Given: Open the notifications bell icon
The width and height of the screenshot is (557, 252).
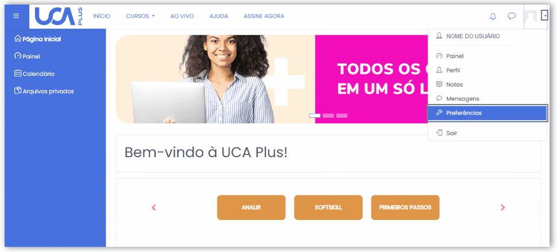Looking at the screenshot, I should point(493,17).
